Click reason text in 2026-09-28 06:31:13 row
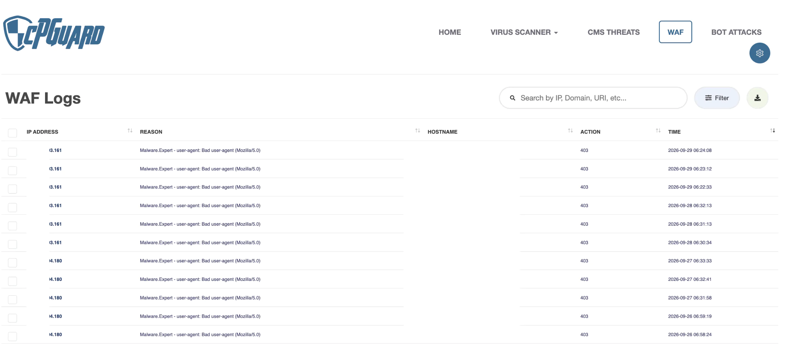The height and width of the screenshot is (356, 785). 200,224
